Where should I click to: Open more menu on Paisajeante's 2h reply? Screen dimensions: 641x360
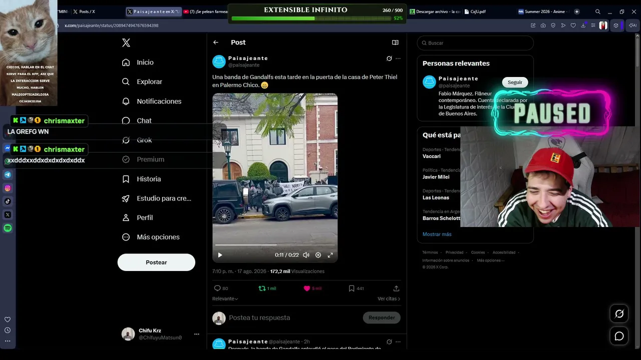coord(398,341)
